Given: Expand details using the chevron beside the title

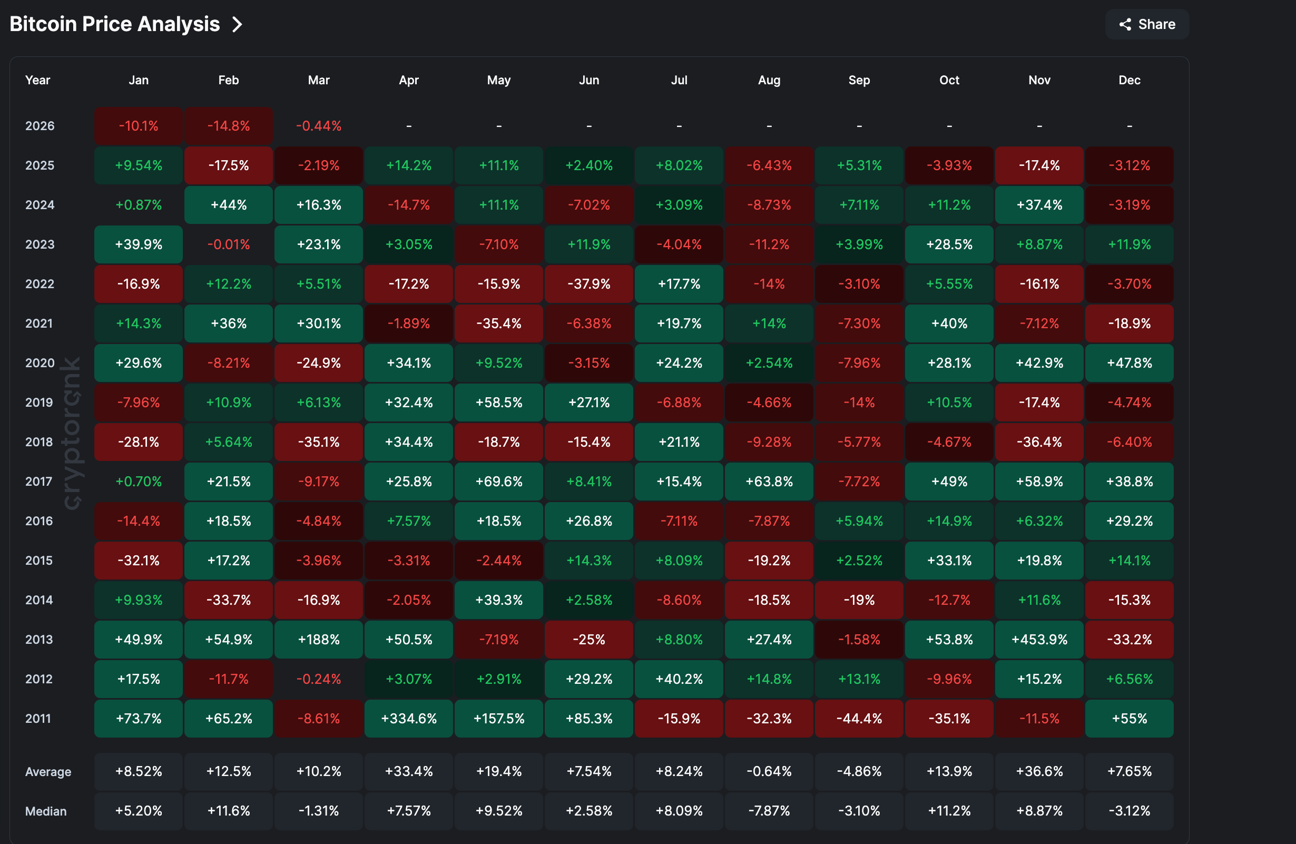Looking at the screenshot, I should pos(237,24).
